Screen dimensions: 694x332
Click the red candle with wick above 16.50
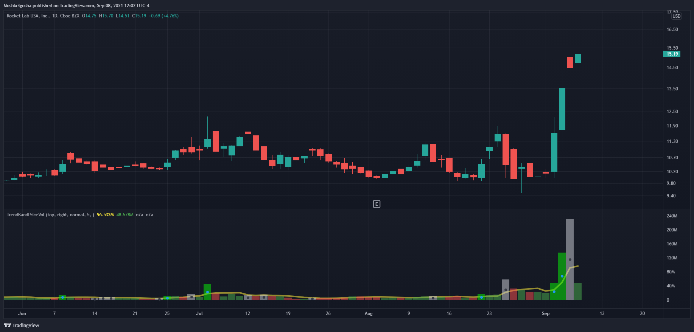pyautogui.click(x=570, y=62)
